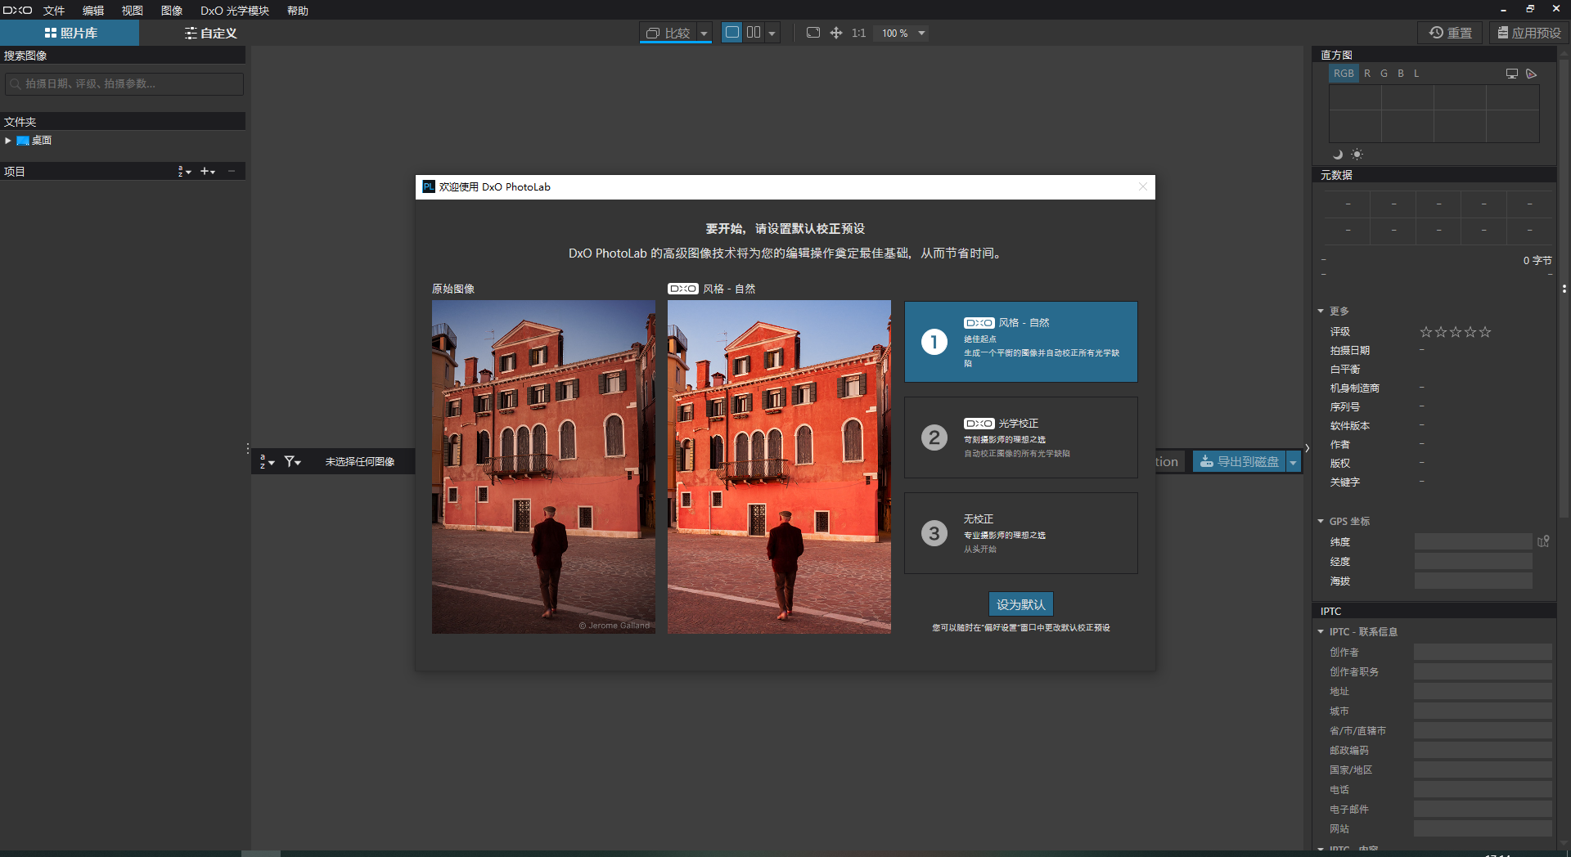Click the 重置 button in the top right
This screenshot has width=1571, height=857.
1449,33
